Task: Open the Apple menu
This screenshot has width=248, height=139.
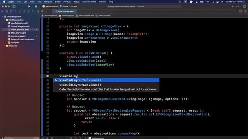Action: (4, 2)
